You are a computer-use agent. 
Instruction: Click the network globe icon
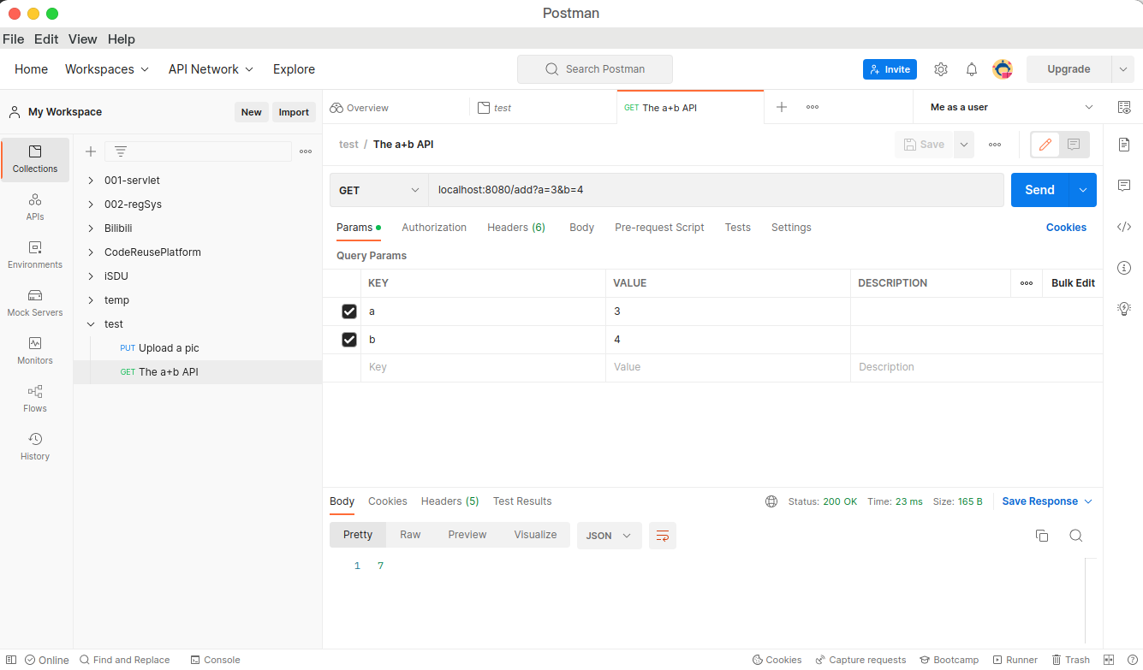[x=771, y=501]
